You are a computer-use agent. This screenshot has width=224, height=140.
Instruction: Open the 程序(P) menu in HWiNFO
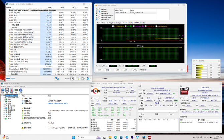pos(3,86)
